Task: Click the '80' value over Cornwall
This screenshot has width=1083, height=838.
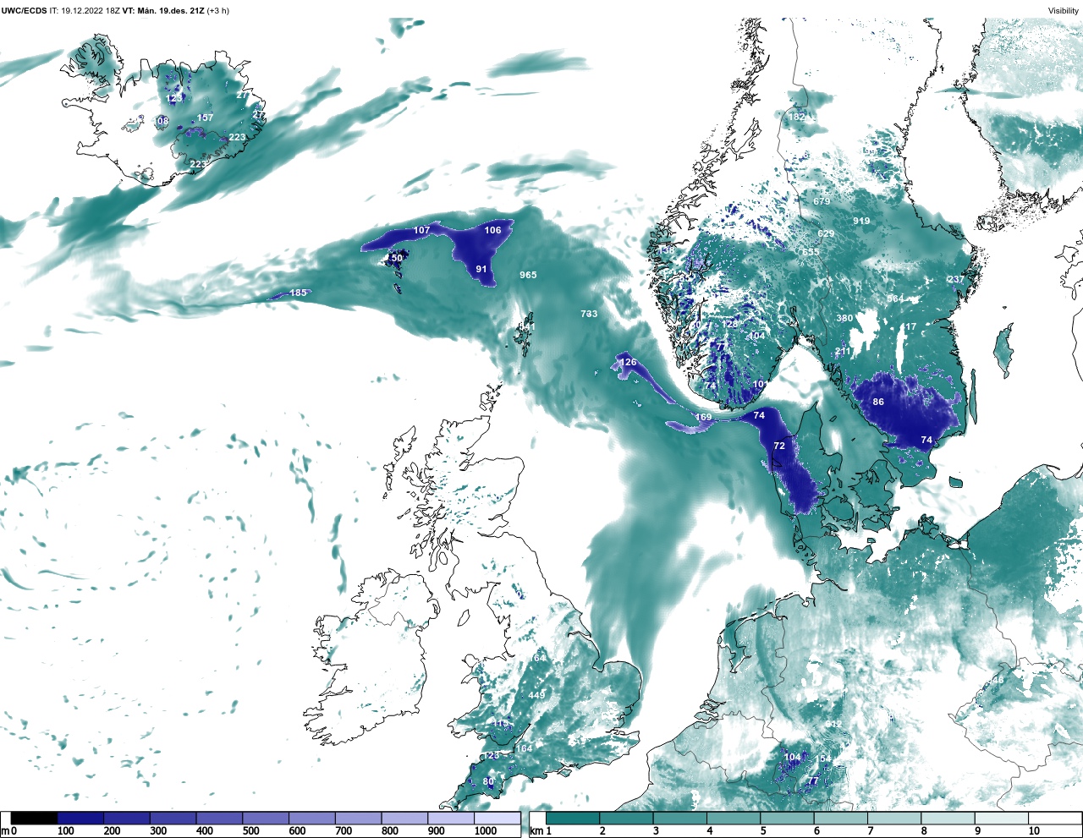Action: pyautogui.click(x=488, y=781)
